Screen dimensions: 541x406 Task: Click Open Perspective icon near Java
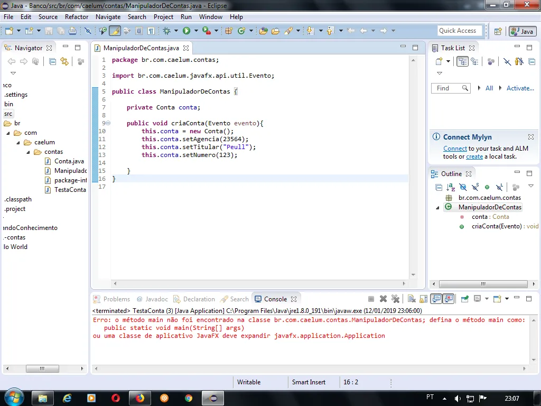pos(498,31)
